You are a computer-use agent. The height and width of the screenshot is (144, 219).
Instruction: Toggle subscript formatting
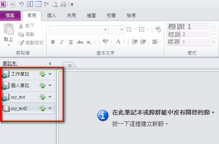[89, 42]
